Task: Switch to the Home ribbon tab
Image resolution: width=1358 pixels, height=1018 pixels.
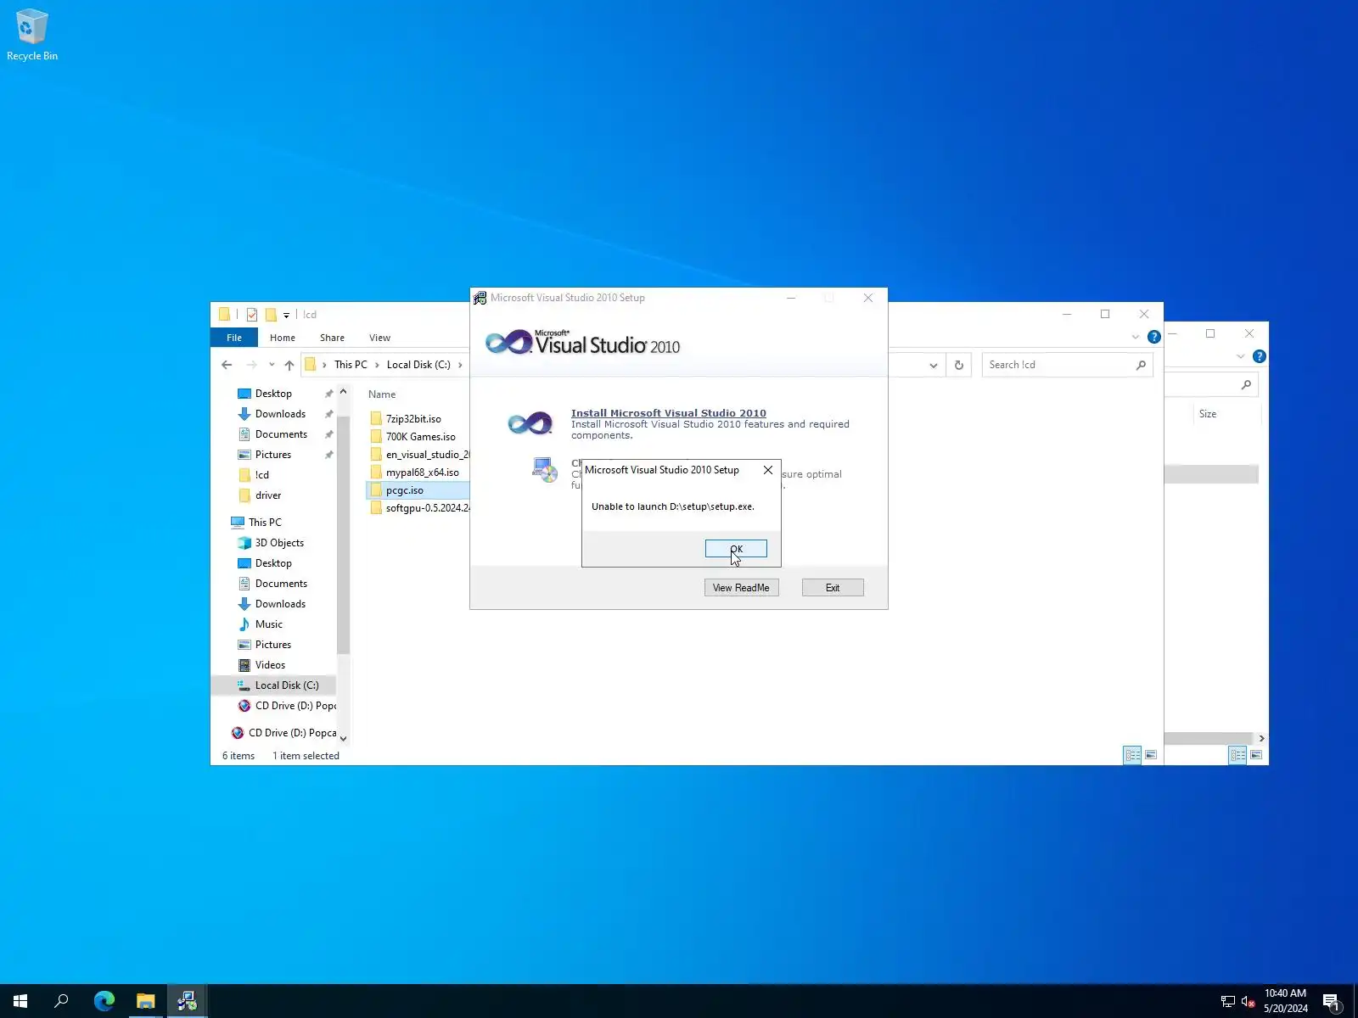Action: pyautogui.click(x=283, y=338)
